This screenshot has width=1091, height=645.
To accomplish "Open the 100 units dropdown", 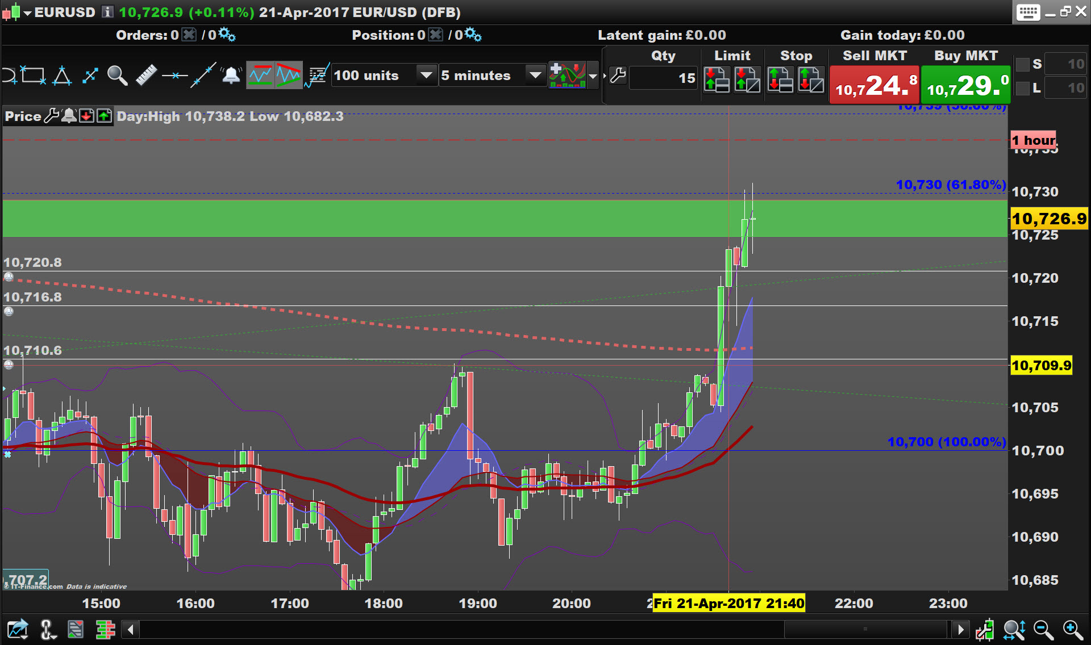I will (x=426, y=76).
